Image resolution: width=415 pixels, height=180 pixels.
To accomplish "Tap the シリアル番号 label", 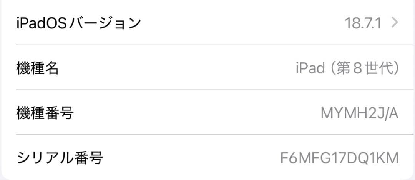I will pyautogui.click(x=59, y=158).
